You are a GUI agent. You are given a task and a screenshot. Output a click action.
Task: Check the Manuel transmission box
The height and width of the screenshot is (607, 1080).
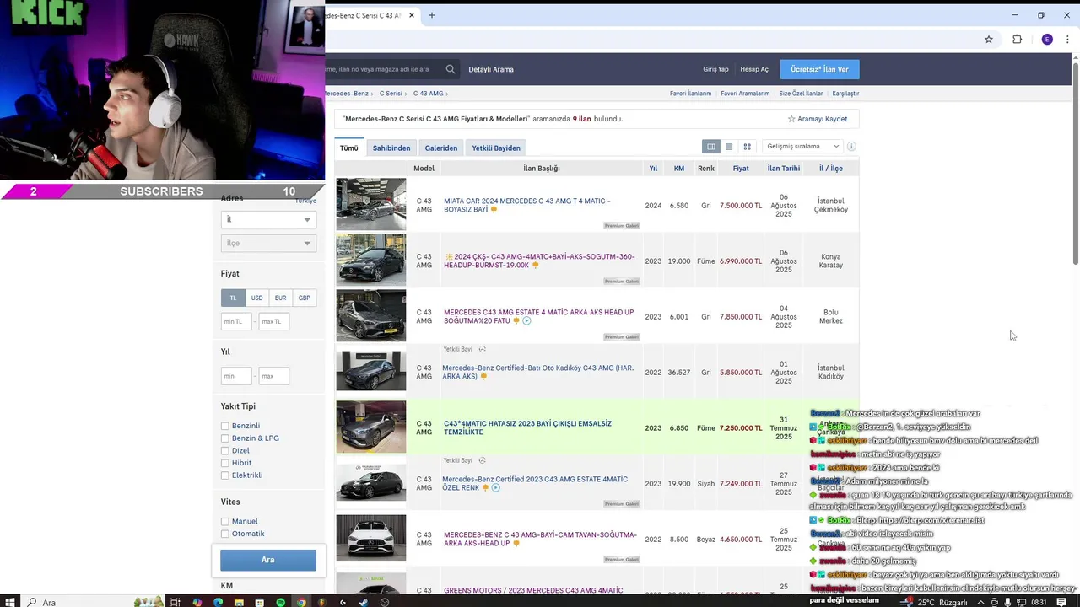(225, 522)
